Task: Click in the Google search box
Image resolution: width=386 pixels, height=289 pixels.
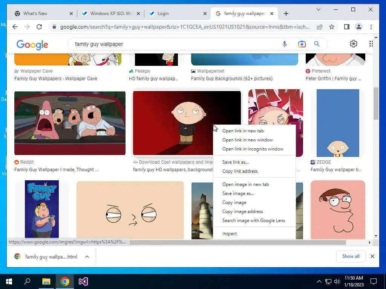Action: (x=172, y=44)
